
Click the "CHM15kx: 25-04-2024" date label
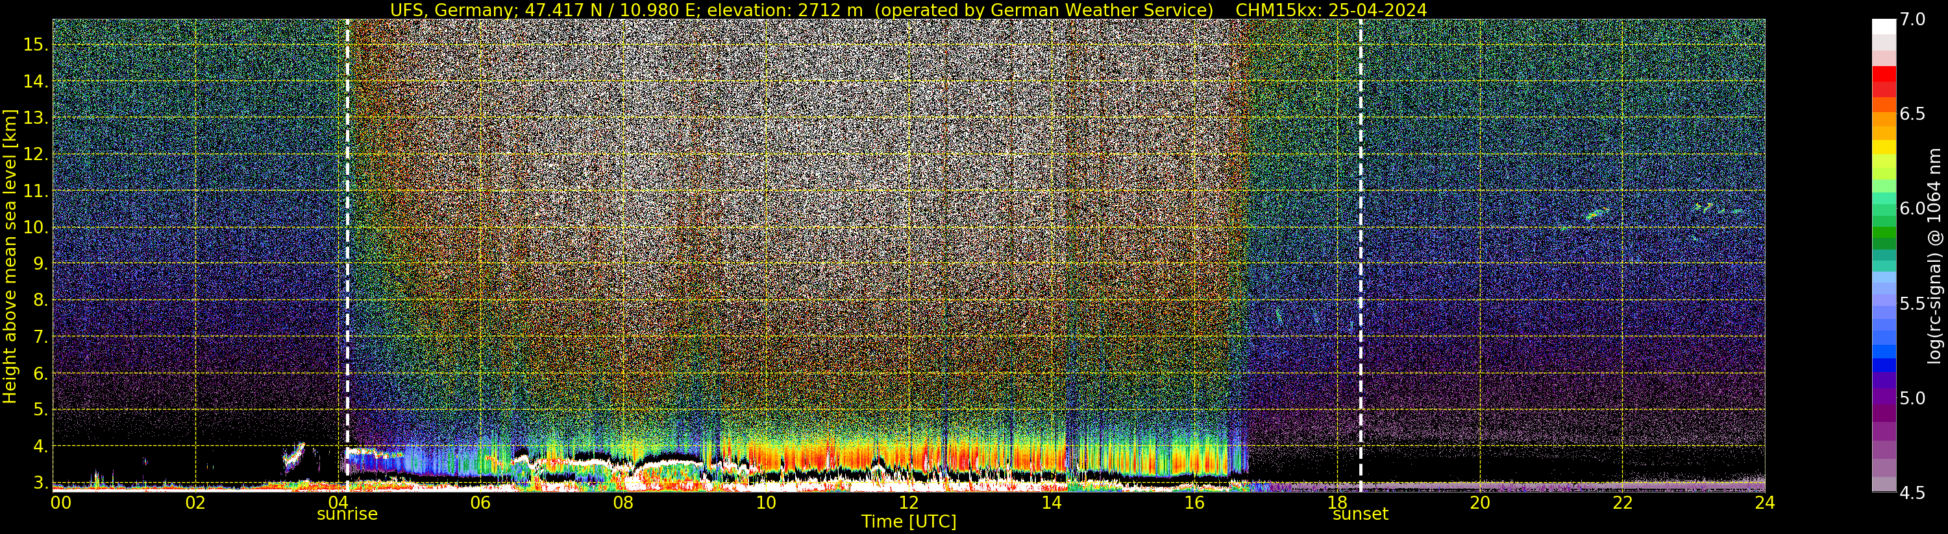[x=1331, y=10]
